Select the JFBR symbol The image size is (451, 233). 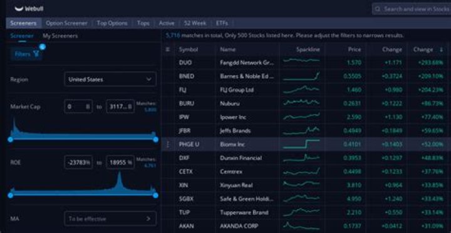tap(185, 131)
